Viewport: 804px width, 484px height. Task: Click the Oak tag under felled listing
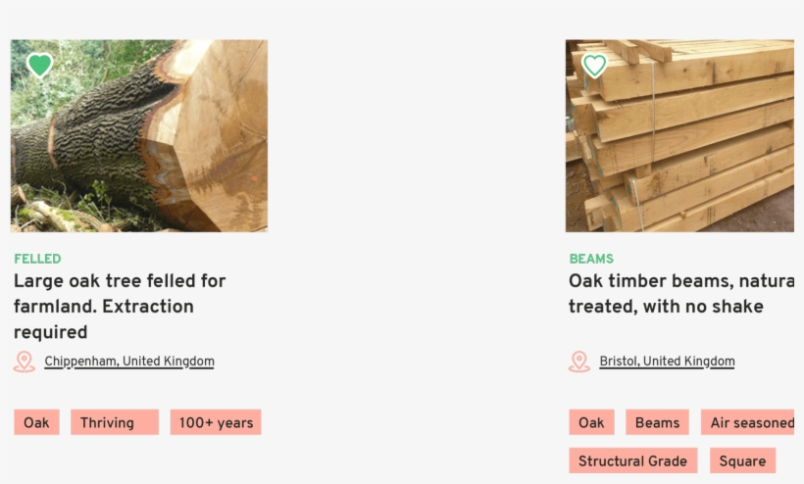coord(36,422)
